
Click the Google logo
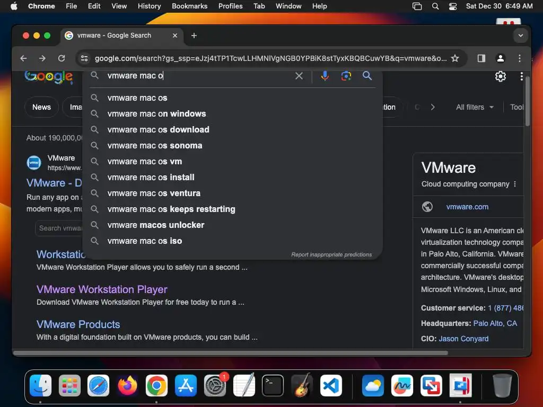click(48, 77)
